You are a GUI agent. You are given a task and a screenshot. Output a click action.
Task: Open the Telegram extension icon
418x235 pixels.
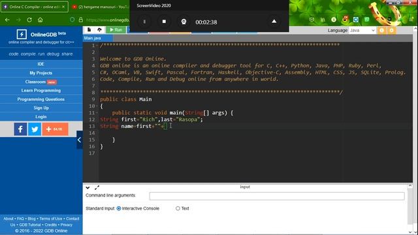pos(355,20)
